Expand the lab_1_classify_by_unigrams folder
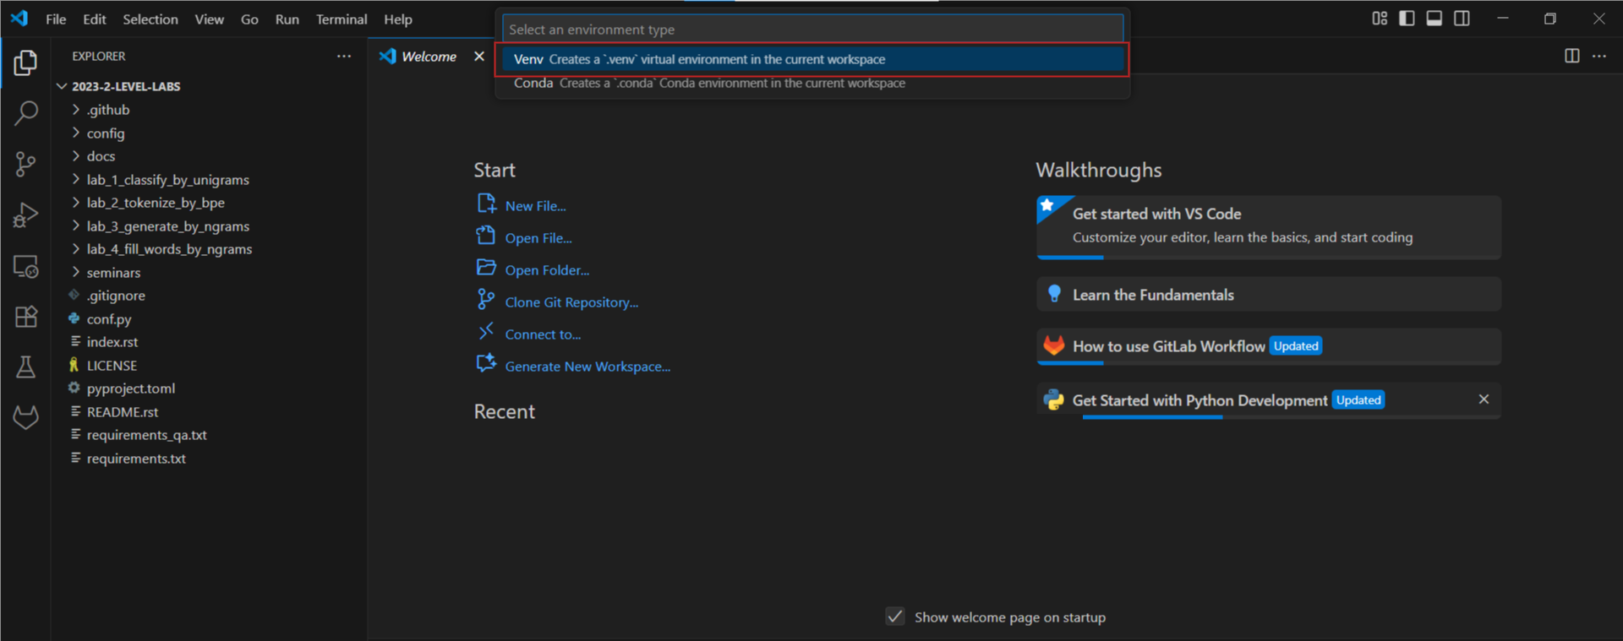The height and width of the screenshot is (641, 1623). click(x=167, y=180)
